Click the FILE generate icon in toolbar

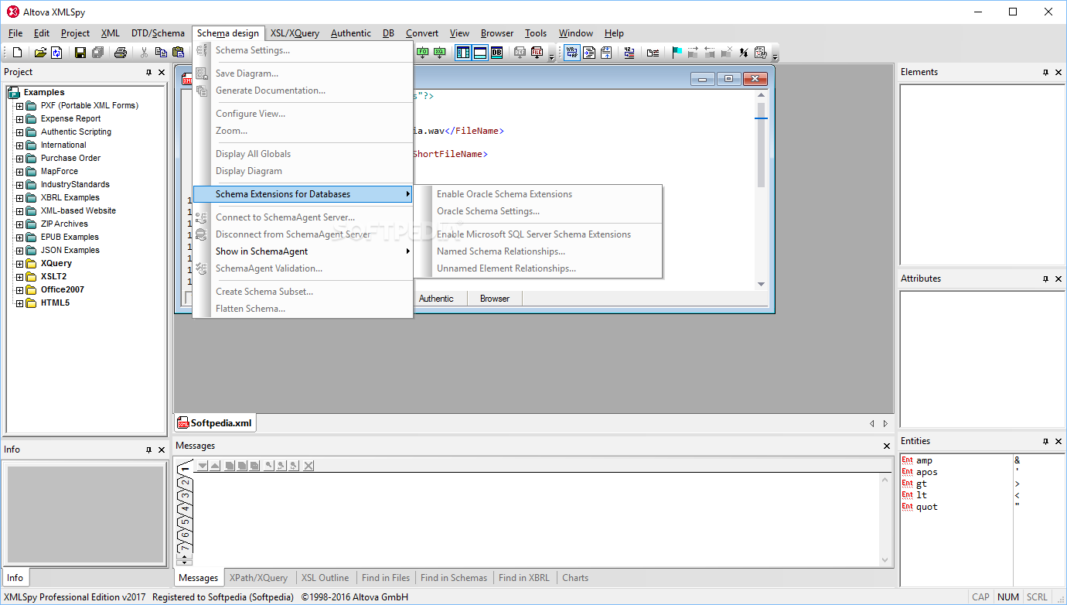(x=537, y=52)
